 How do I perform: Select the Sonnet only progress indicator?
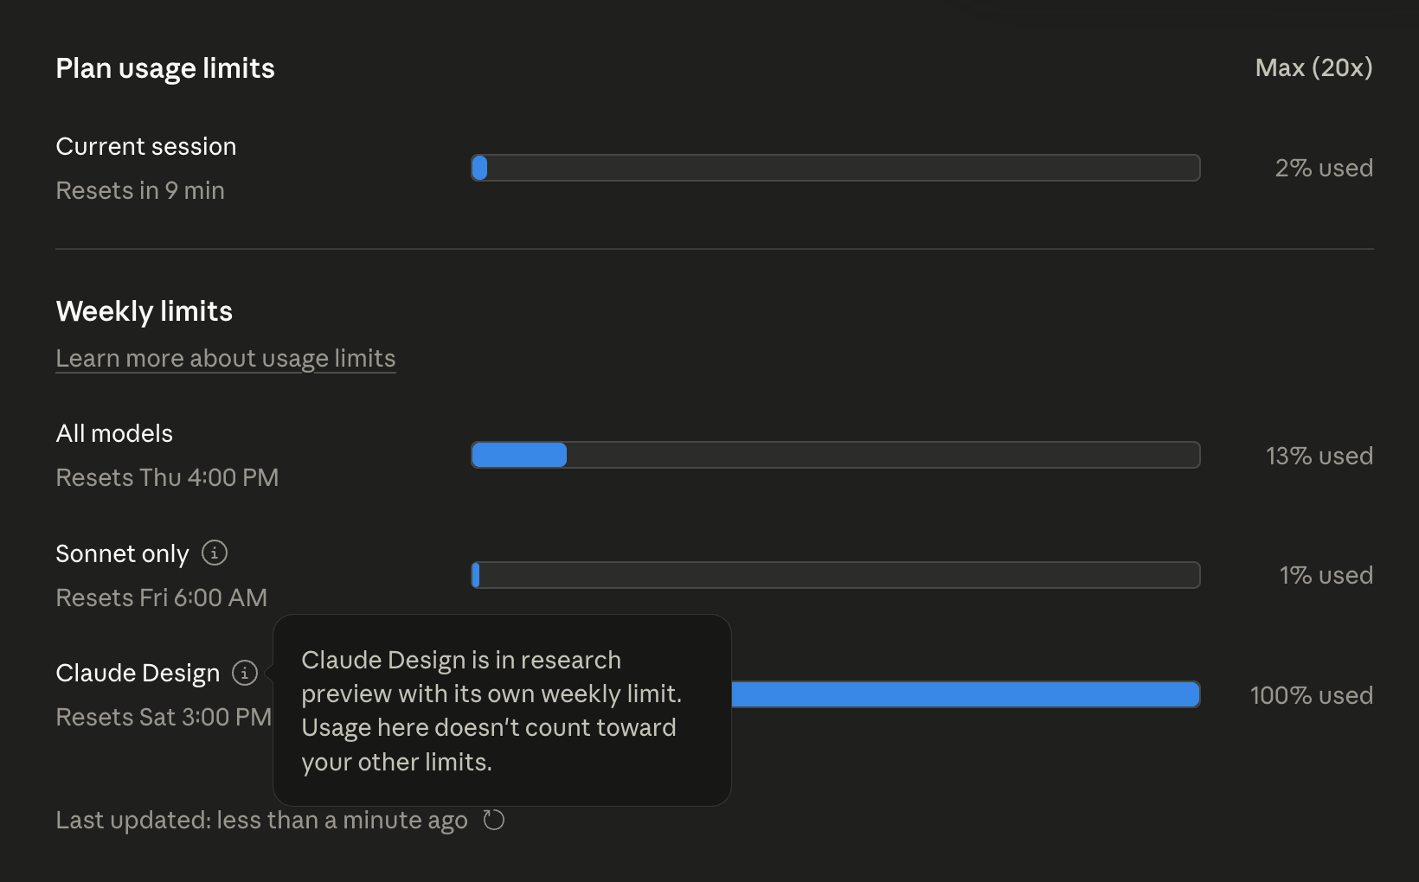click(835, 575)
